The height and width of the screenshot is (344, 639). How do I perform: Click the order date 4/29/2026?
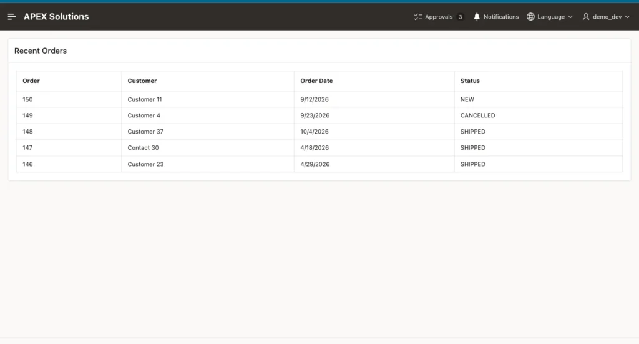pos(315,164)
